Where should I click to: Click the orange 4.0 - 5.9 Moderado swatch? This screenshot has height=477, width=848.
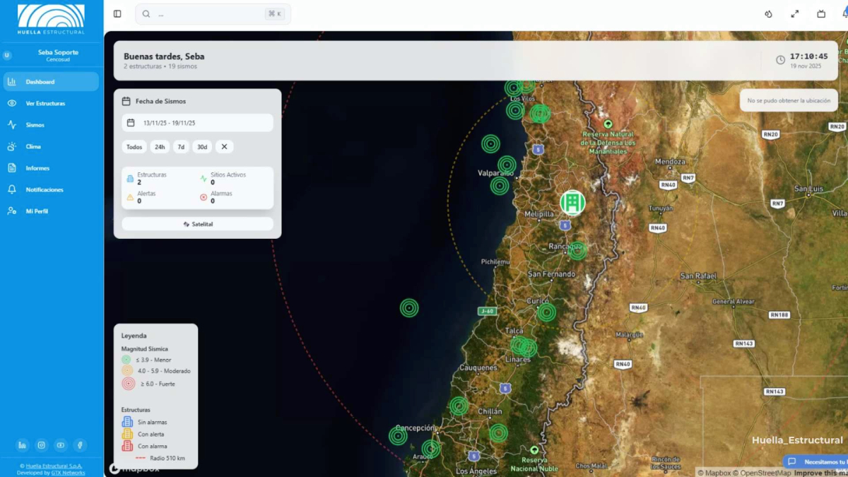[127, 371]
